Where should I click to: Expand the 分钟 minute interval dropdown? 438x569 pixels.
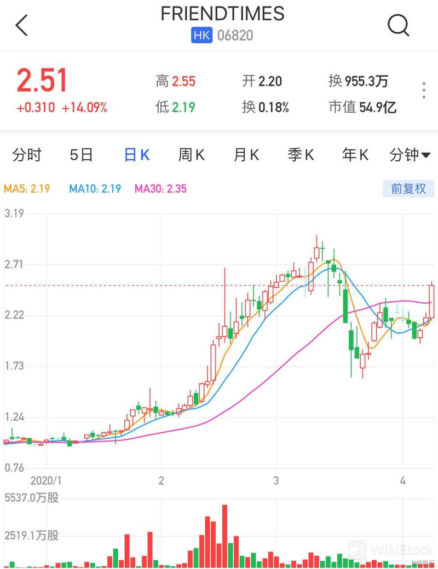[410, 155]
